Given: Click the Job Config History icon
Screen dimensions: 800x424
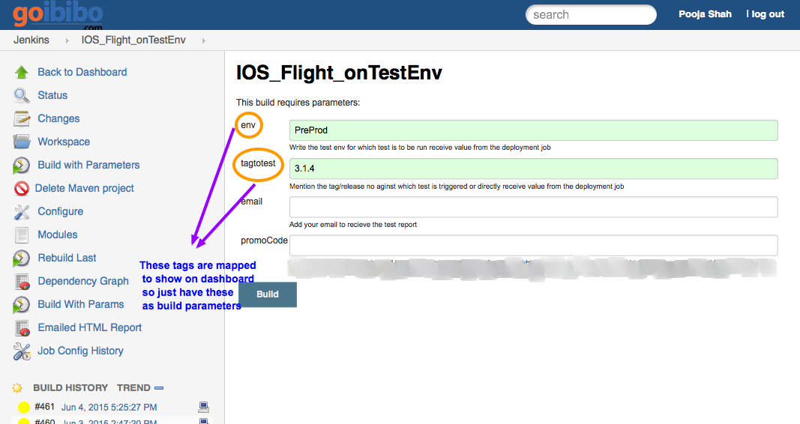Looking at the screenshot, I should coord(22,351).
